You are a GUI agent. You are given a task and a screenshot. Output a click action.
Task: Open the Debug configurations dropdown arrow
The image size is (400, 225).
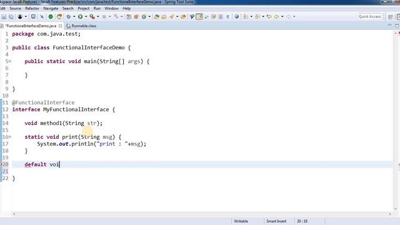pos(74,17)
